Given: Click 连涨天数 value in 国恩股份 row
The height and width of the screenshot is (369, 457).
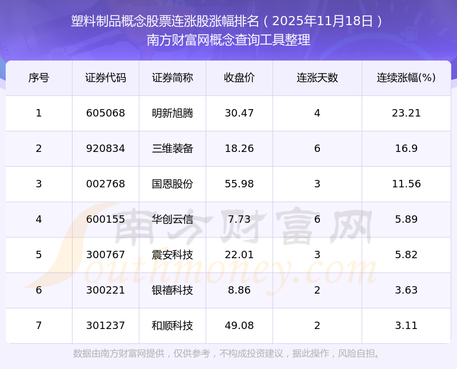Looking at the screenshot, I should (317, 184).
